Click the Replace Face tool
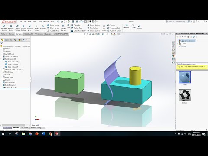Viewport: 208px width, 156px height. (77, 28)
